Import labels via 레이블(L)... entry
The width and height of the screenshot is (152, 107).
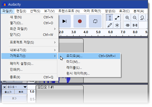(89, 68)
